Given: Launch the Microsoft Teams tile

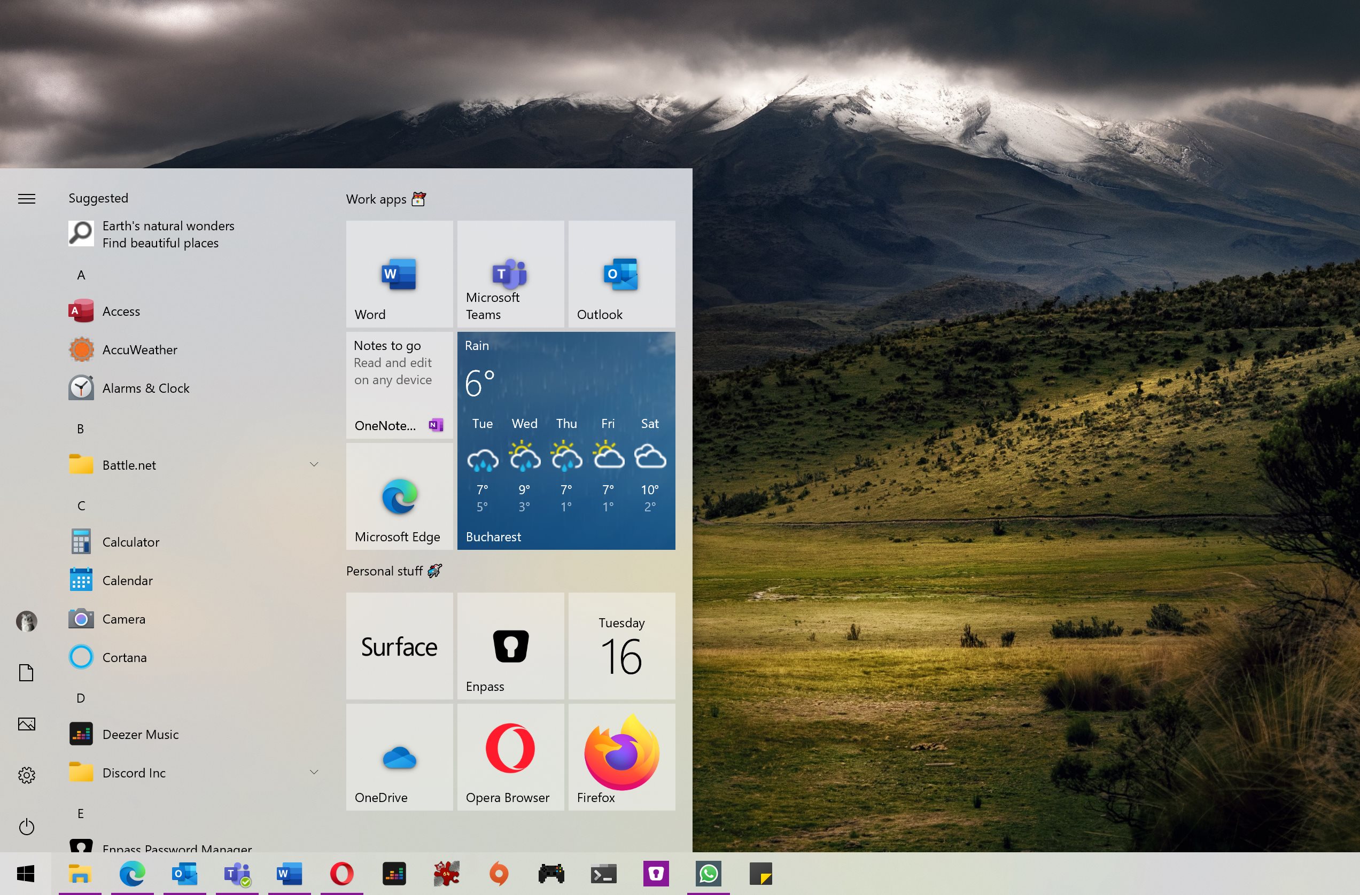Looking at the screenshot, I should (x=510, y=274).
